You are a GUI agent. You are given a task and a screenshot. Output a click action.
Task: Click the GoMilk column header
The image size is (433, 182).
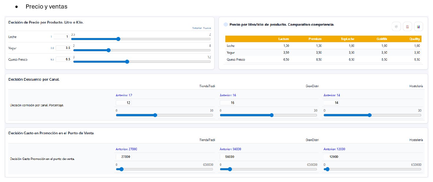pos(382,39)
